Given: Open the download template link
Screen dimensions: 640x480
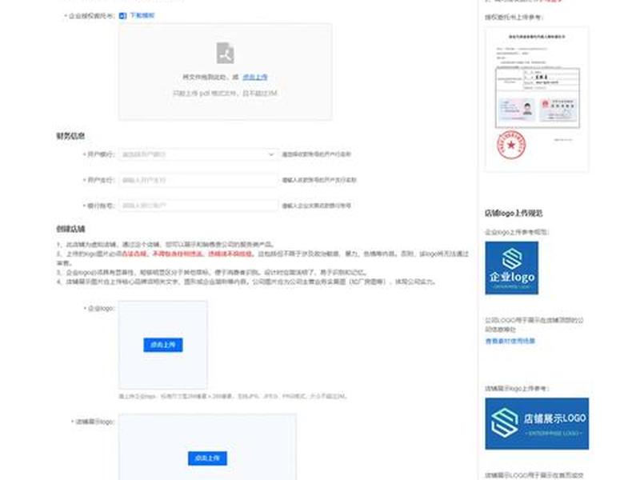Looking at the screenshot, I should (142, 15).
